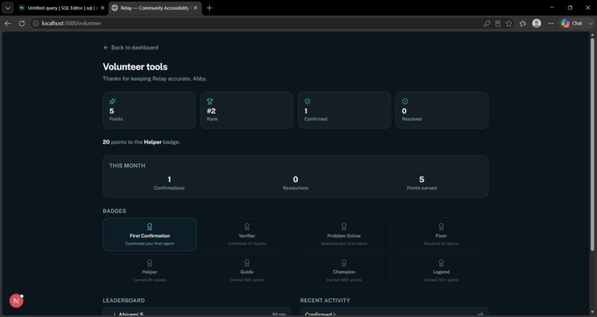Click the check circle icon on Resolved card
Image resolution: width=597 pixels, height=317 pixels.
tap(405, 101)
